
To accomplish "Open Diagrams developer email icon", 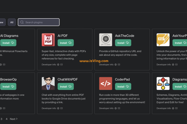I will pos(176,108).
